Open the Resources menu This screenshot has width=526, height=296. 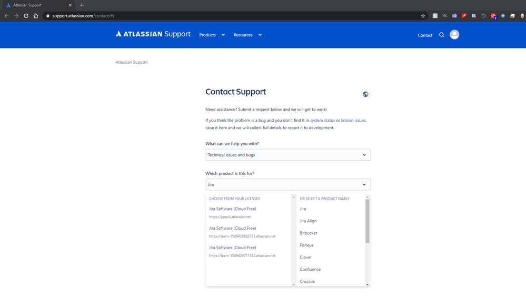(x=243, y=35)
